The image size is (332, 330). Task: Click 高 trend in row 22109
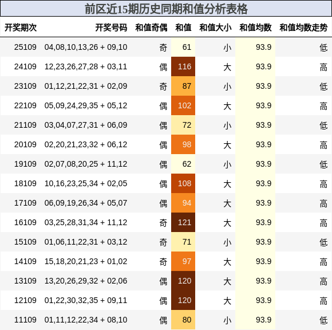tap(323, 106)
